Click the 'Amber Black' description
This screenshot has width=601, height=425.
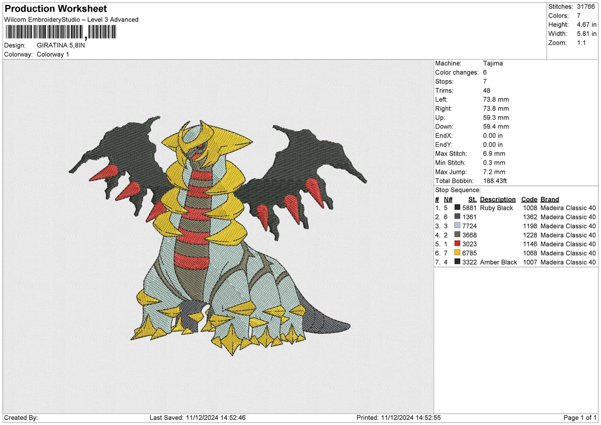point(498,262)
